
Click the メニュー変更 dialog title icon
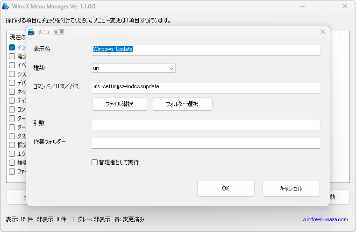(31, 32)
